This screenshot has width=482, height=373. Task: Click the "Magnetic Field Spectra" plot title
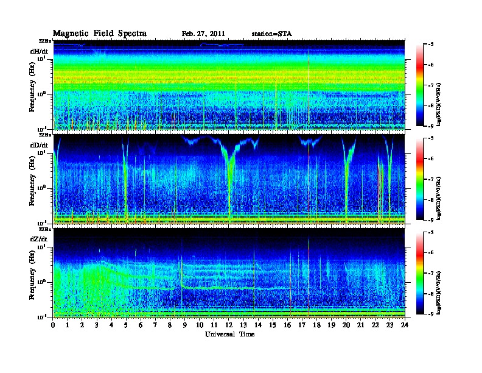click(100, 34)
